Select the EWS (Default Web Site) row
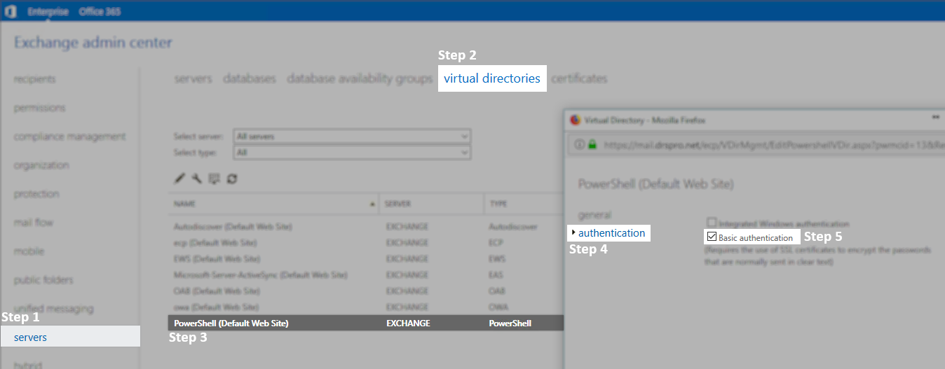Image resolution: width=945 pixels, height=369 pixels. [365, 259]
